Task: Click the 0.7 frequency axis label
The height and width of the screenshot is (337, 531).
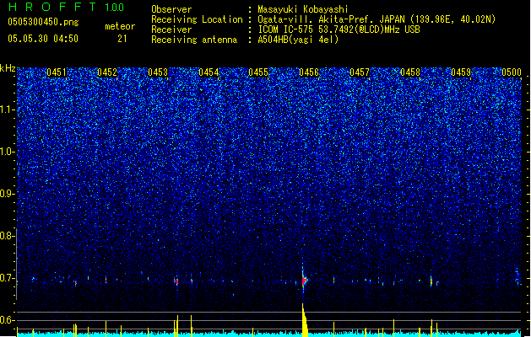Action: 7,278
